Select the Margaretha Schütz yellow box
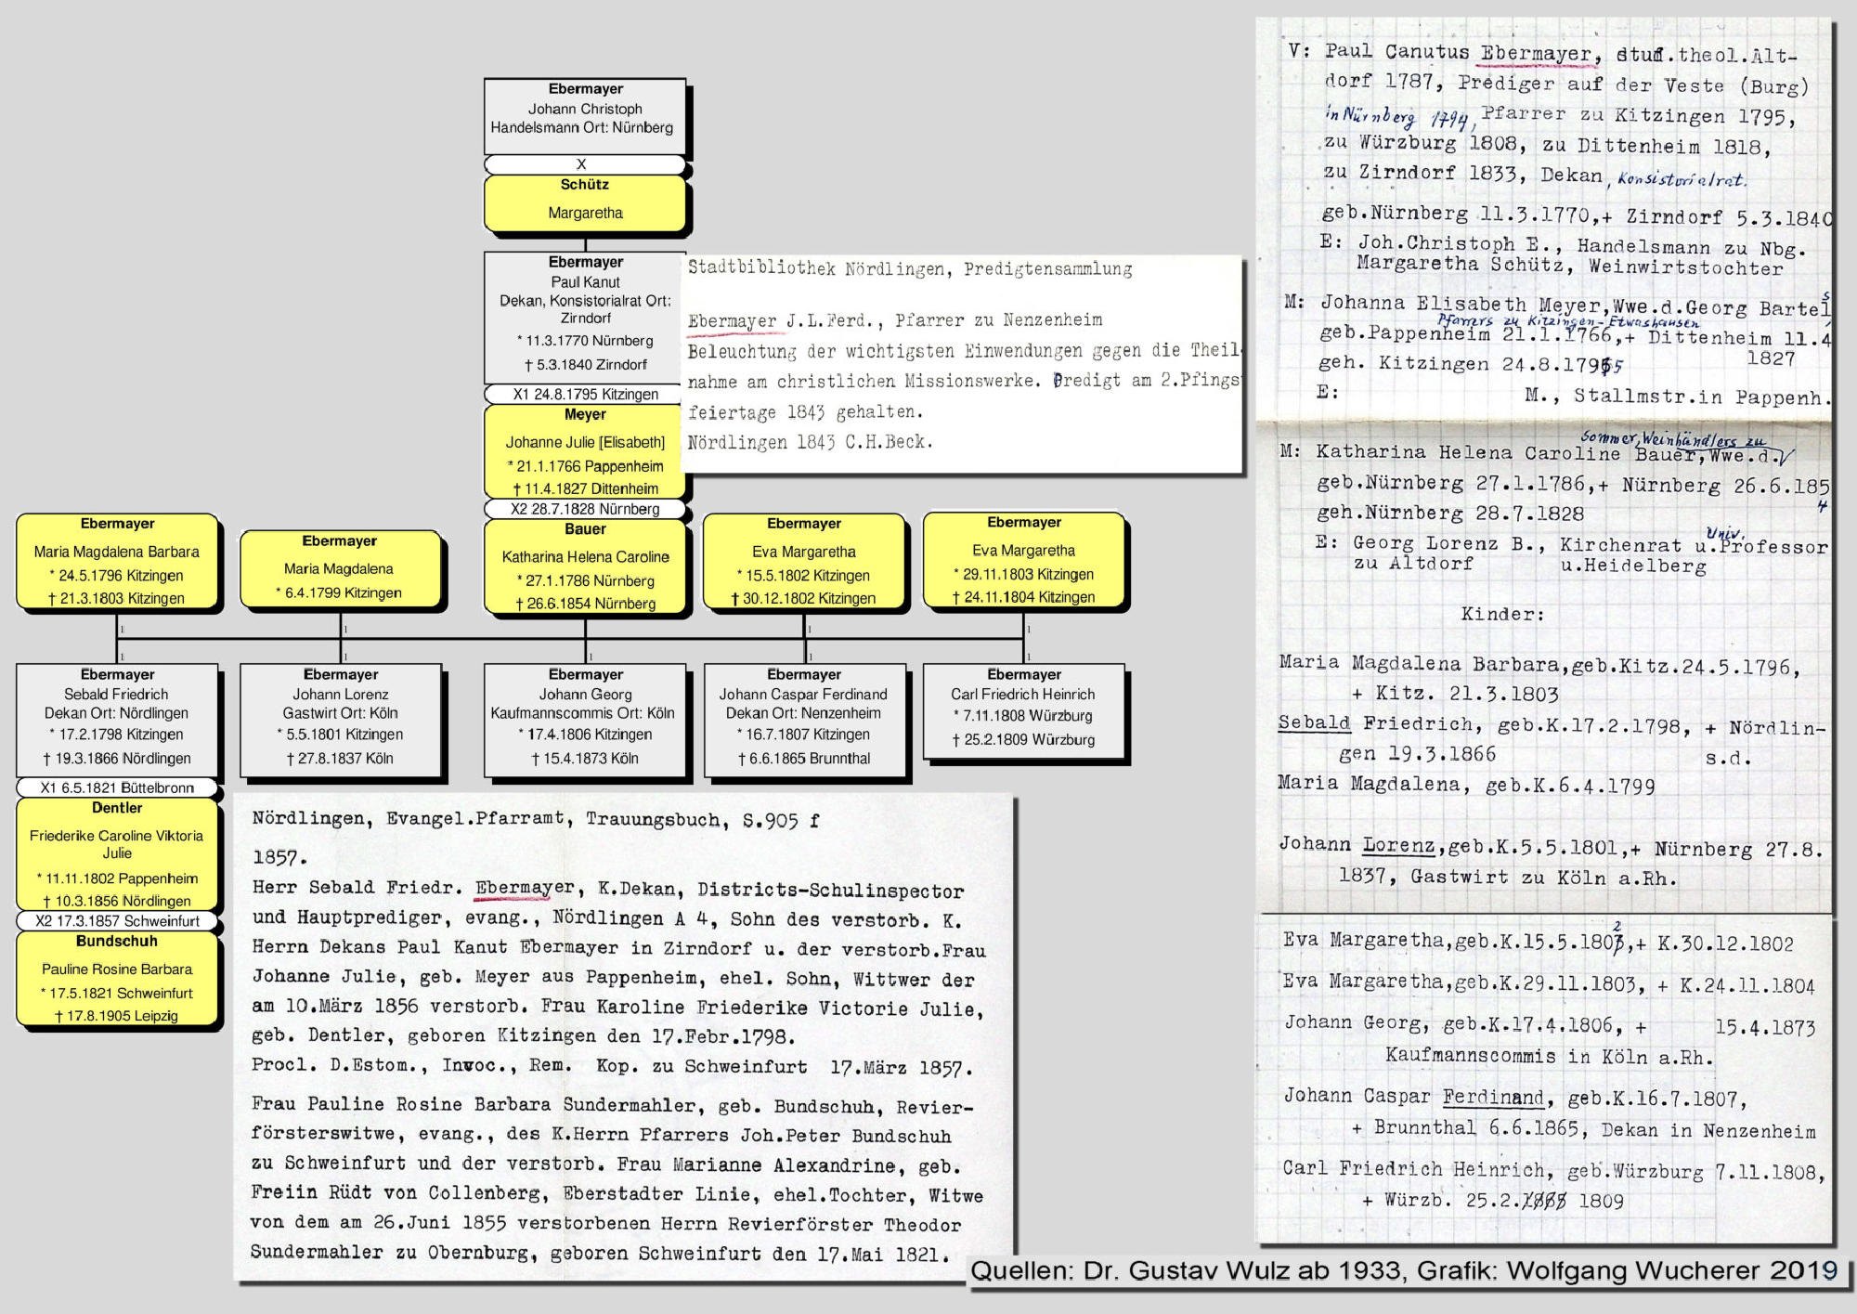Viewport: 1857px width, 1314px height. (x=585, y=203)
